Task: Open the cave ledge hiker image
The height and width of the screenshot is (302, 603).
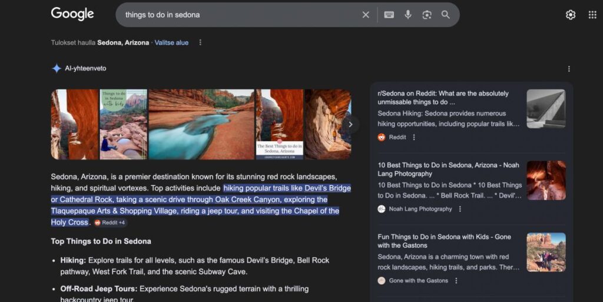Action: pos(328,124)
